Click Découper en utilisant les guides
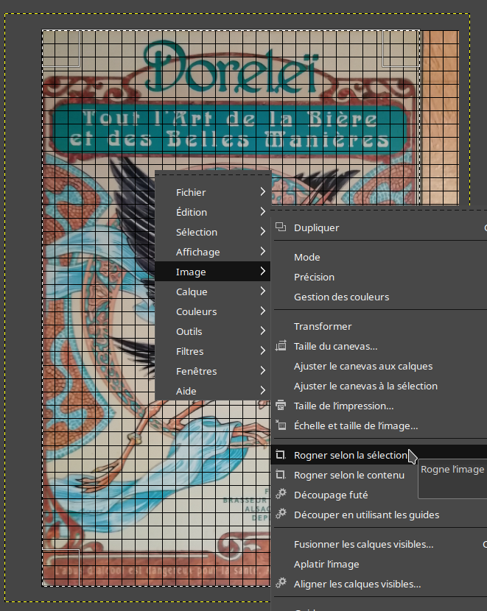The height and width of the screenshot is (611, 487). 366,515
